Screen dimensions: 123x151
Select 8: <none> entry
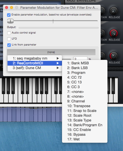85,96
